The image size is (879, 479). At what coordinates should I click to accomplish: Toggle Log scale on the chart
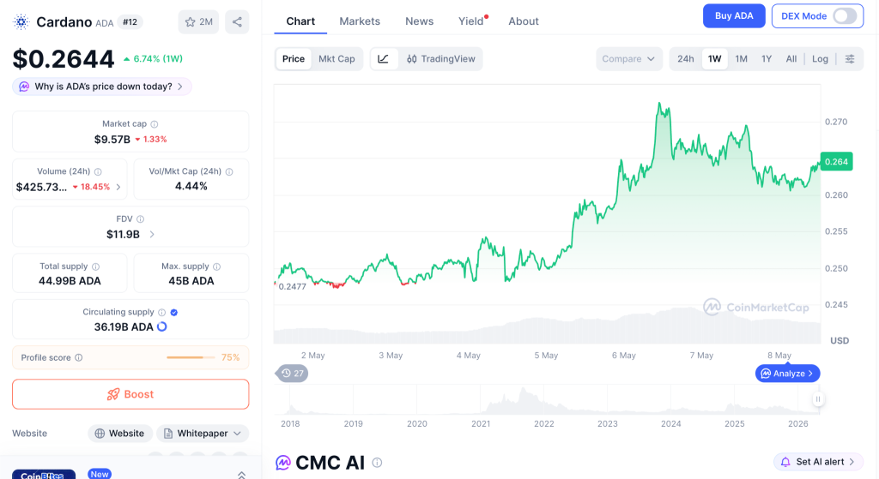820,59
